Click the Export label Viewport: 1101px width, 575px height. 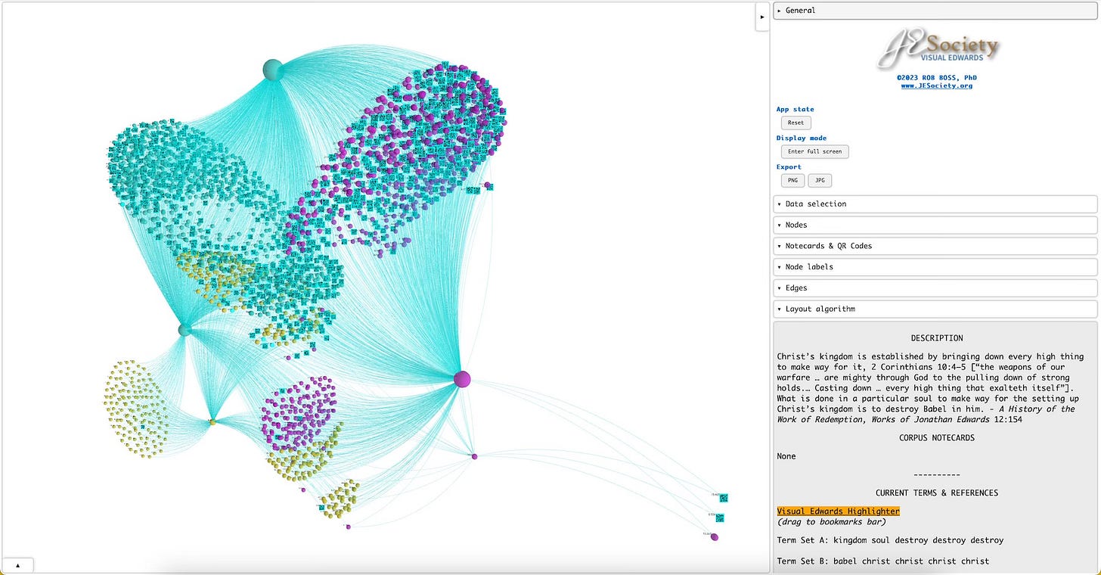(x=789, y=167)
